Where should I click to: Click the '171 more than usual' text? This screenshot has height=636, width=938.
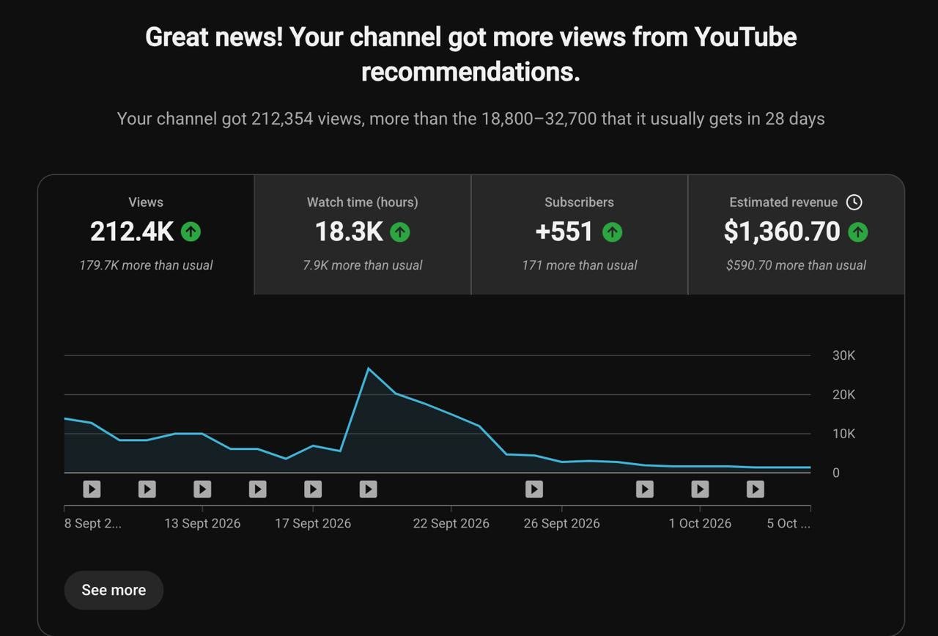click(x=580, y=265)
